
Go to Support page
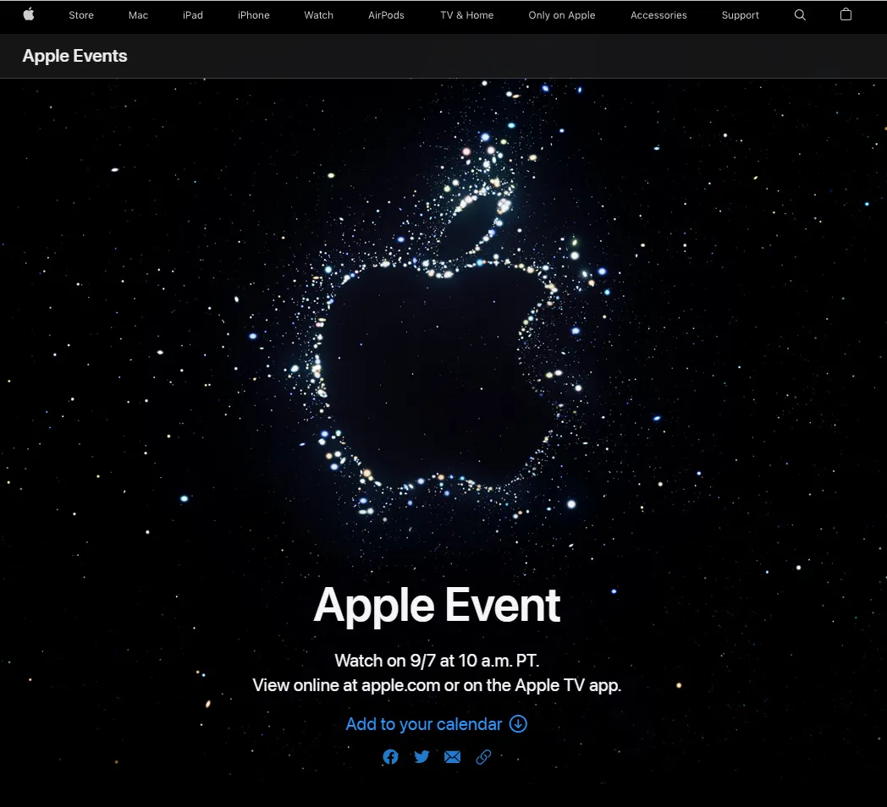tap(740, 15)
